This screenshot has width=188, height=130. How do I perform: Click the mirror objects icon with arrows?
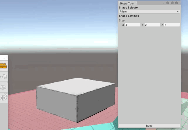[x=3, y=98]
